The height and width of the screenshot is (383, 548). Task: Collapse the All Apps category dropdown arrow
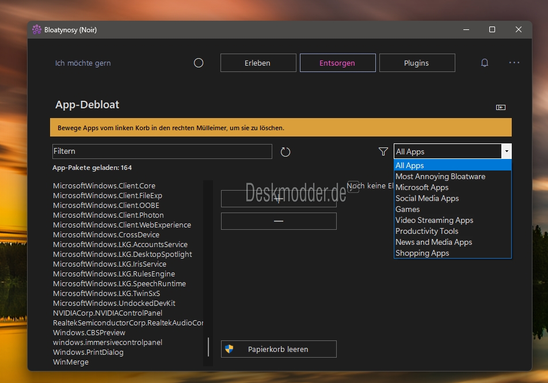pyautogui.click(x=507, y=151)
